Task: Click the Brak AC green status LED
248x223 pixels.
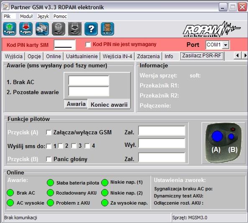Action: [x=10, y=193]
